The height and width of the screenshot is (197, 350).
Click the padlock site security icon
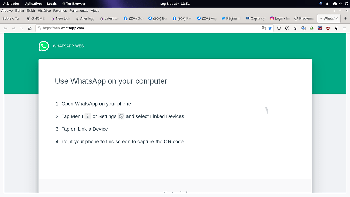[39, 28]
